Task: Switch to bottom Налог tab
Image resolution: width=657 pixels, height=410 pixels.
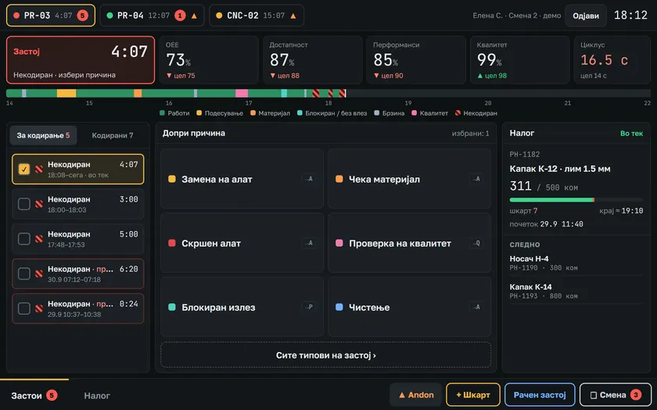Action: tap(97, 395)
